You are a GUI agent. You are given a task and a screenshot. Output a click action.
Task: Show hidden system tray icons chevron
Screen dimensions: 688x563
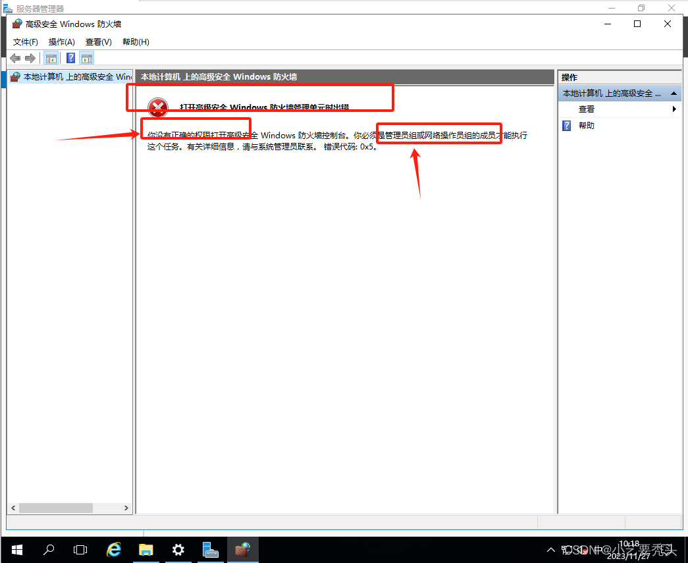[550, 550]
